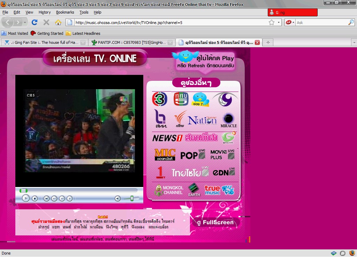Viewport: 357px width, 257px height.
Task: Open Getting Started bookmark
Action: [47, 33]
